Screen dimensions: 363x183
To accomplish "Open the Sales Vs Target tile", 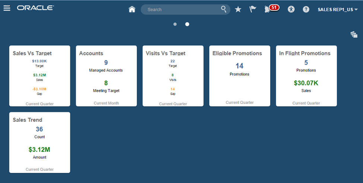I will click(40, 76).
